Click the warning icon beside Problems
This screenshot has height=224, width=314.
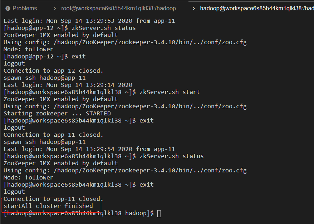[x=8, y=9]
